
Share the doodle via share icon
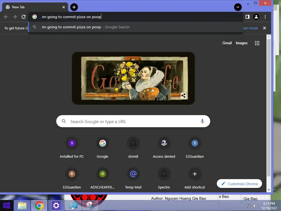click(183, 96)
